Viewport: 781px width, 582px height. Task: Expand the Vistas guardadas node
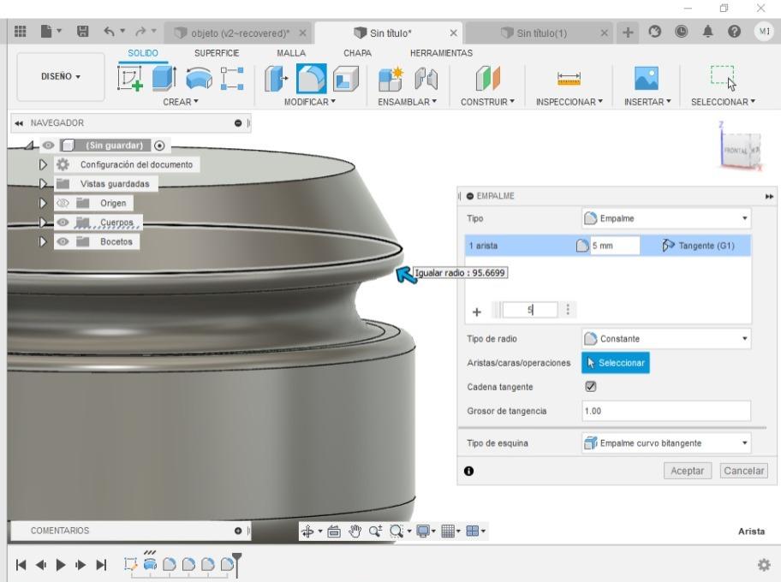tap(43, 184)
